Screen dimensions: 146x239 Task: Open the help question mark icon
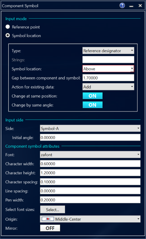click(x=122, y=6)
